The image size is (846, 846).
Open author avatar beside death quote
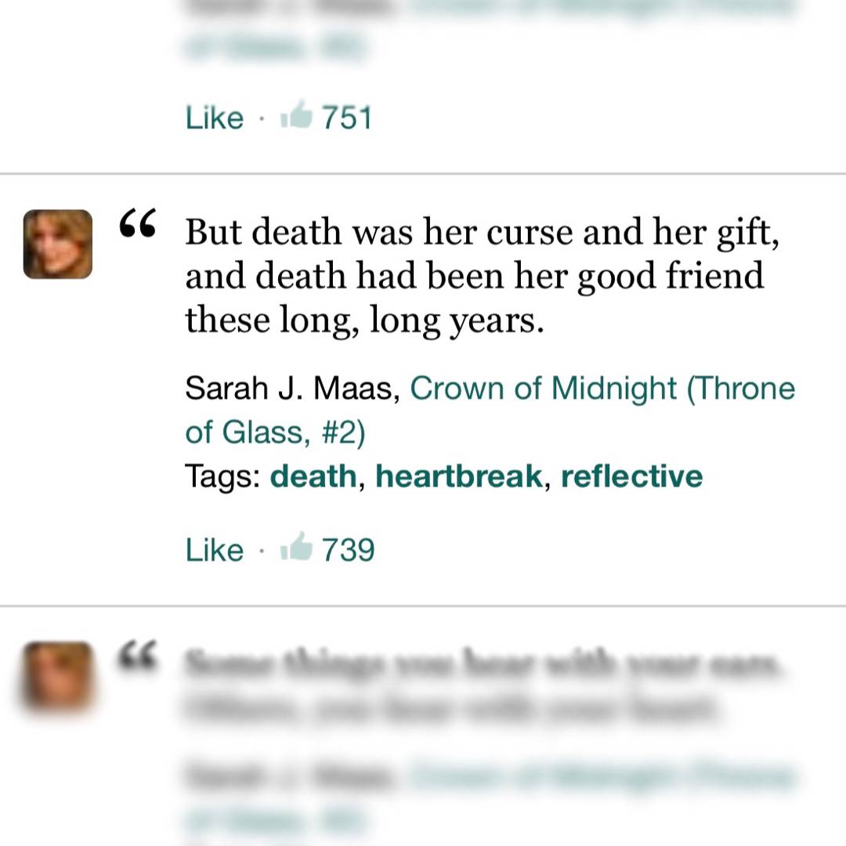[x=58, y=244]
